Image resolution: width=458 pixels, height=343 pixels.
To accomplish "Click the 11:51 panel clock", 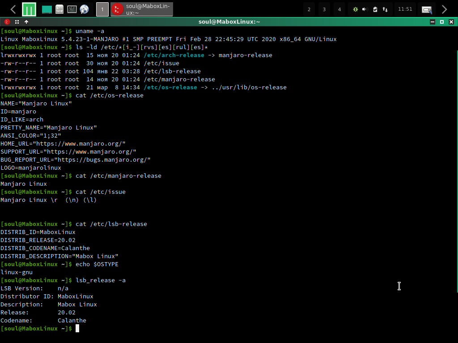I will [405, 9].
